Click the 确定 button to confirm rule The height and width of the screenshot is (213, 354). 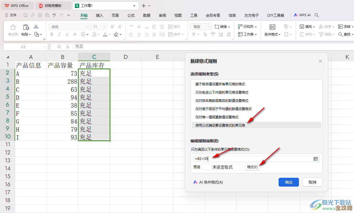pyautogui.click(x=288, y=182)
